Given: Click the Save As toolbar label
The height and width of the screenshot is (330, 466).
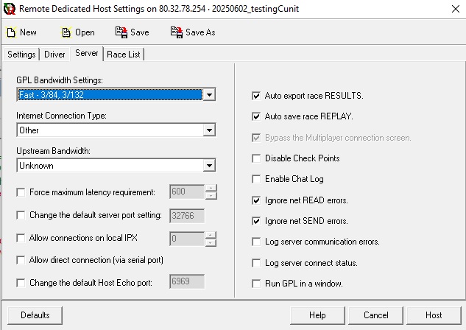Looking at the screenshot, I should pos(200,32).
